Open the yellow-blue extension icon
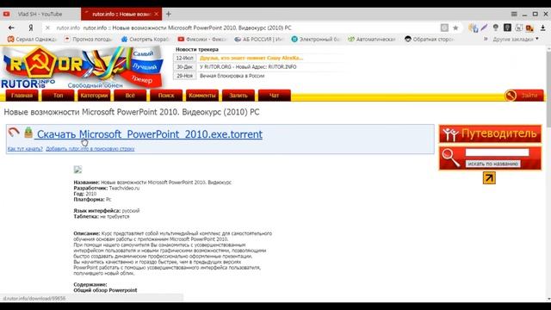The height and width of the screenshot is (310, 551). pos(473,28)
